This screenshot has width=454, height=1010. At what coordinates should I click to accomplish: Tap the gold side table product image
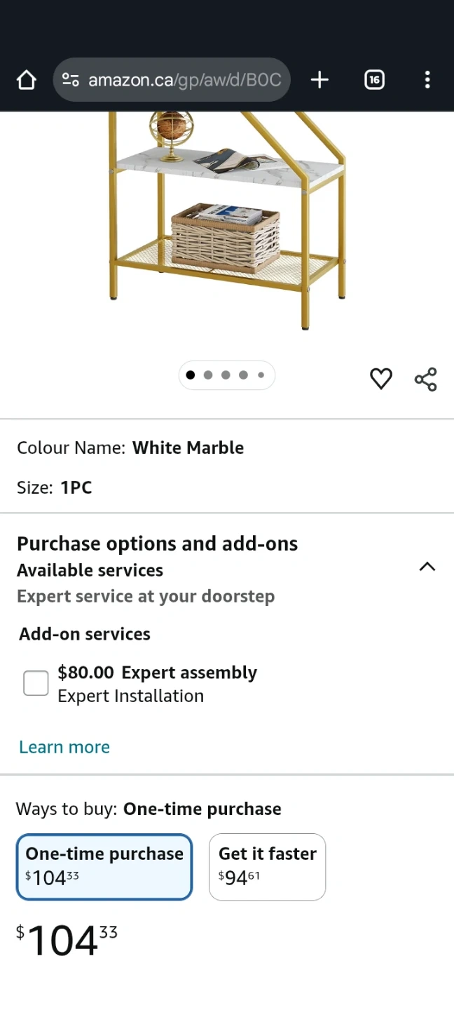(x=227, y=217)
